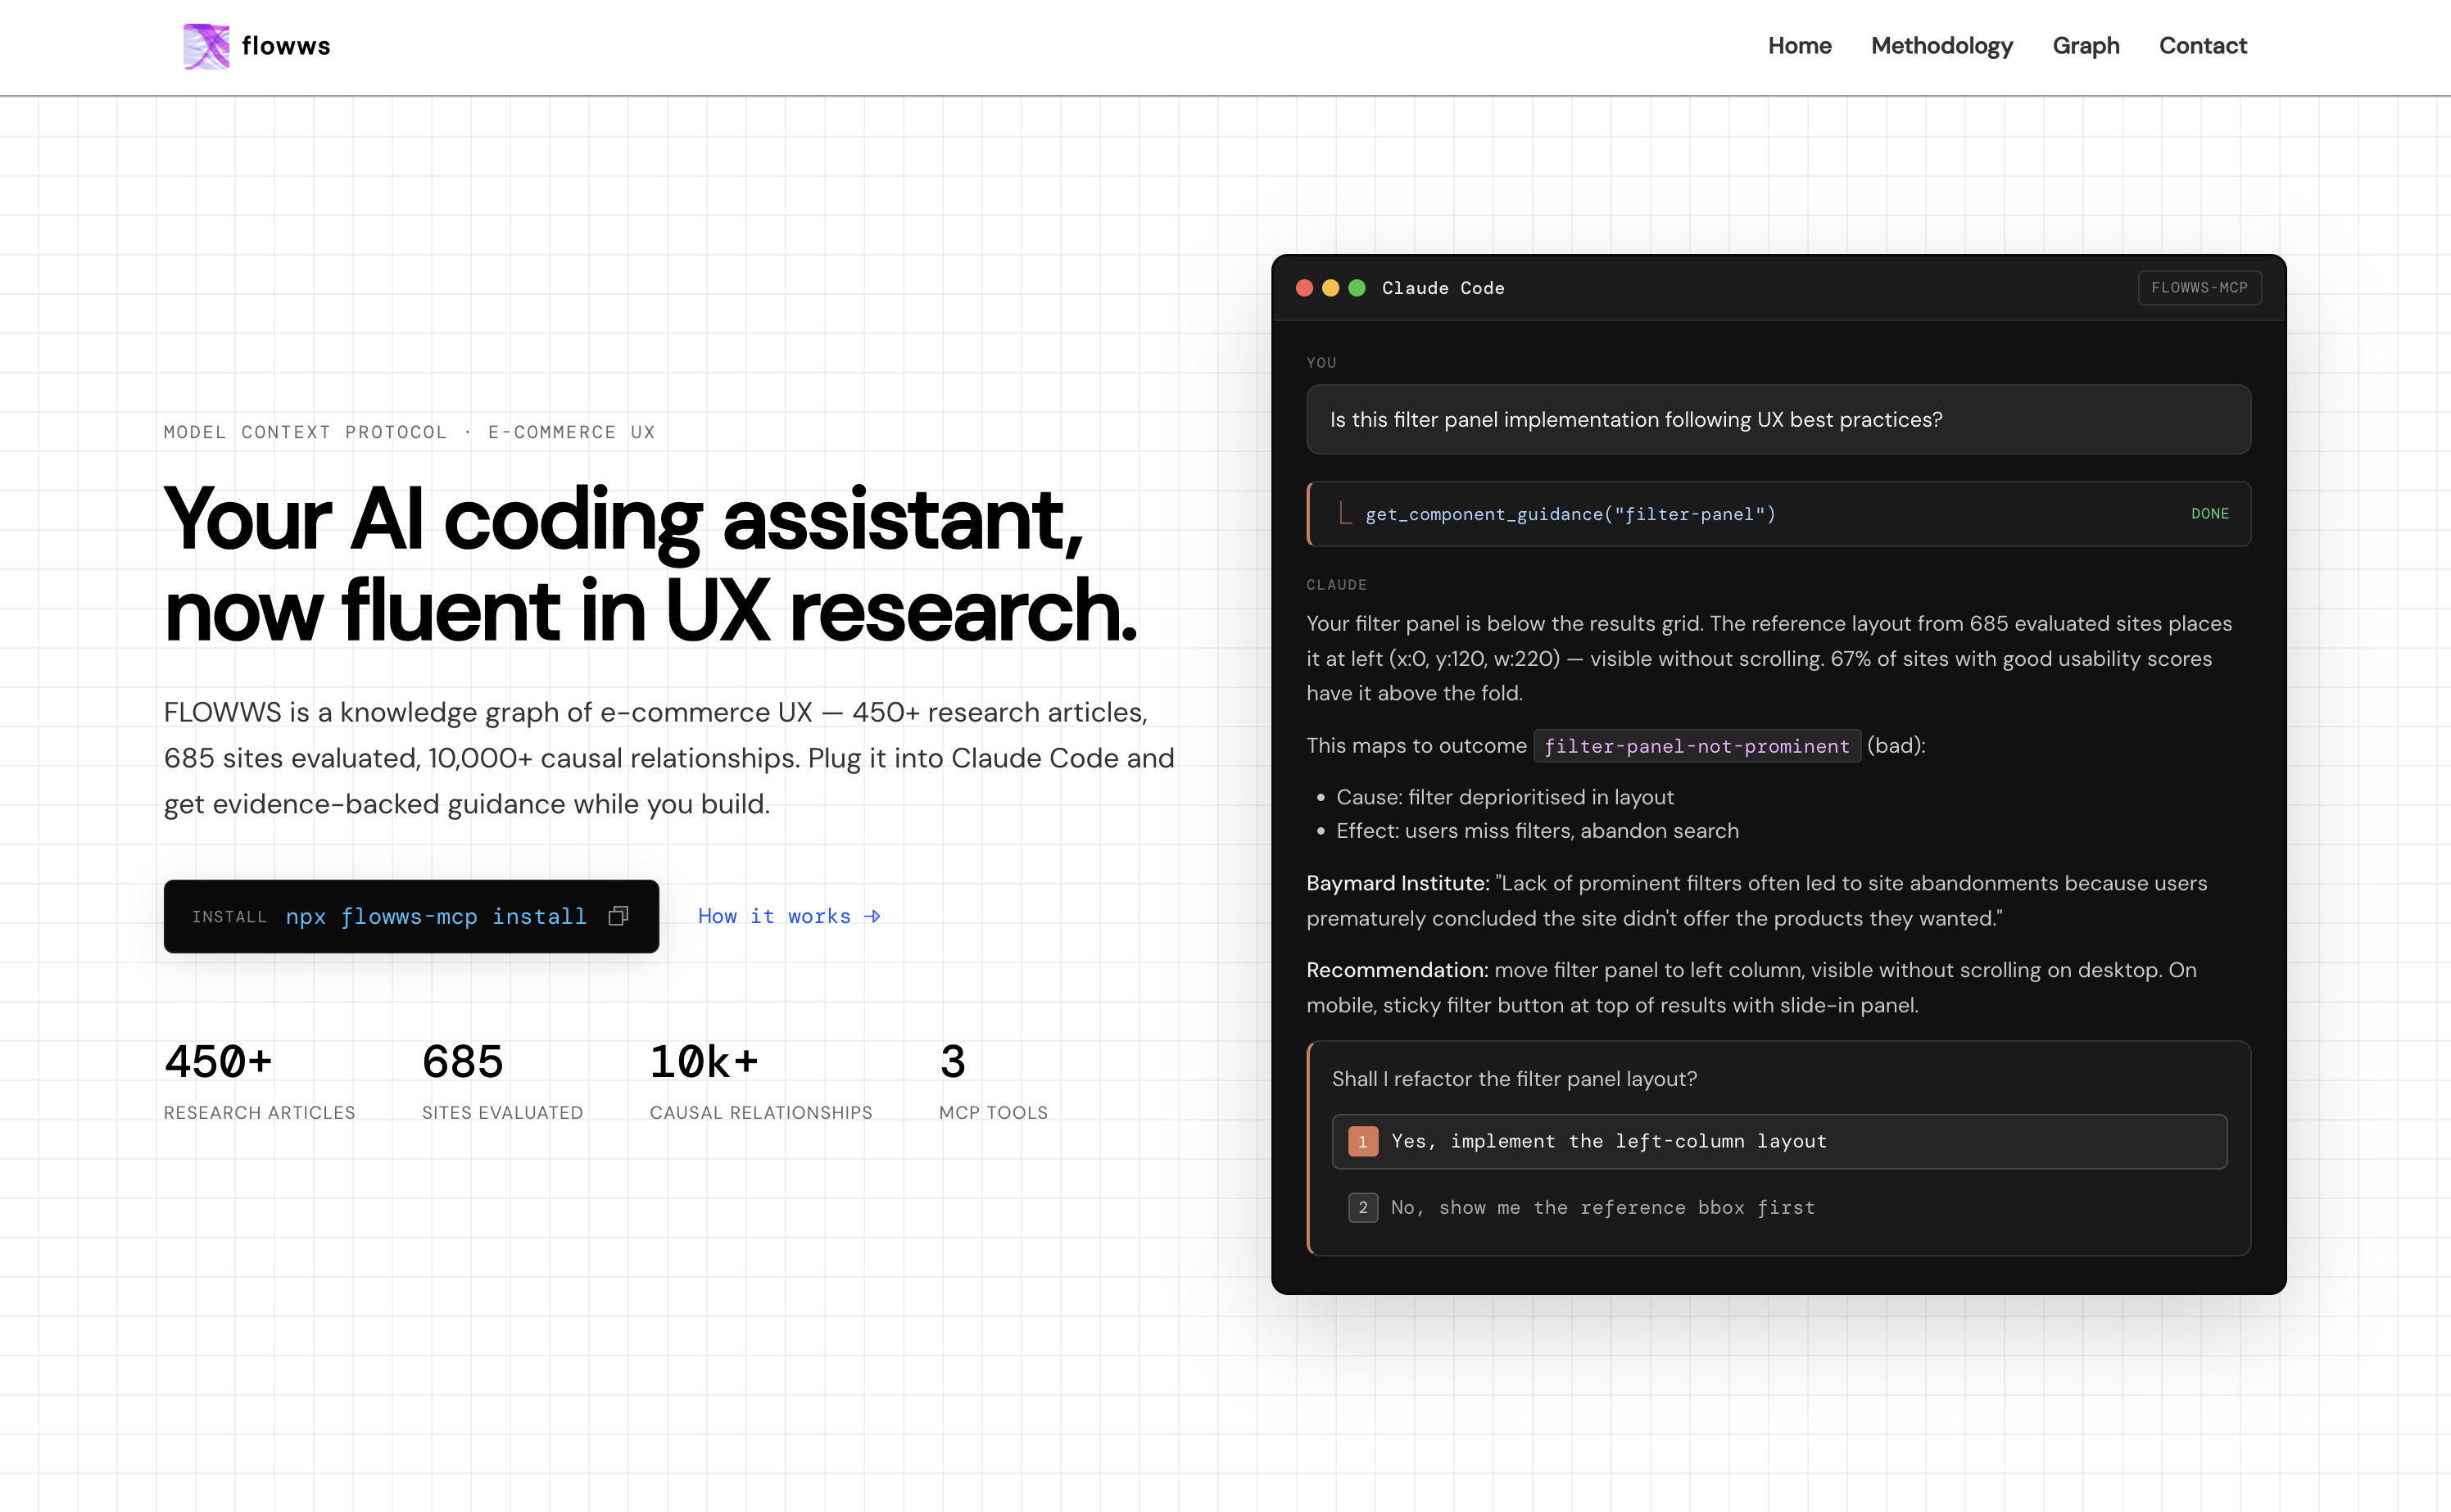Click the flowws brand name
Screen dimensions: 2451x1512
286,46
